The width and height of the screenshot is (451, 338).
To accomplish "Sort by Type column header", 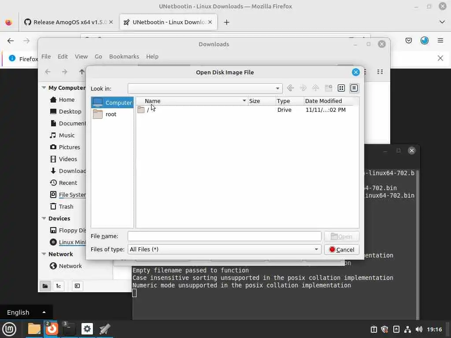I will pos(290,101).
